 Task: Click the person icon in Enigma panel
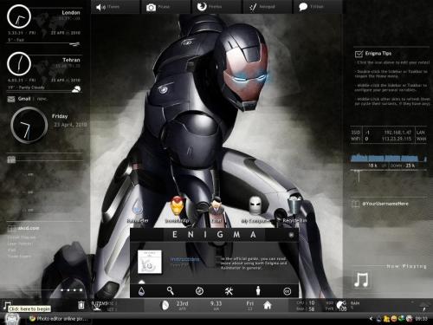coord(258,291)
